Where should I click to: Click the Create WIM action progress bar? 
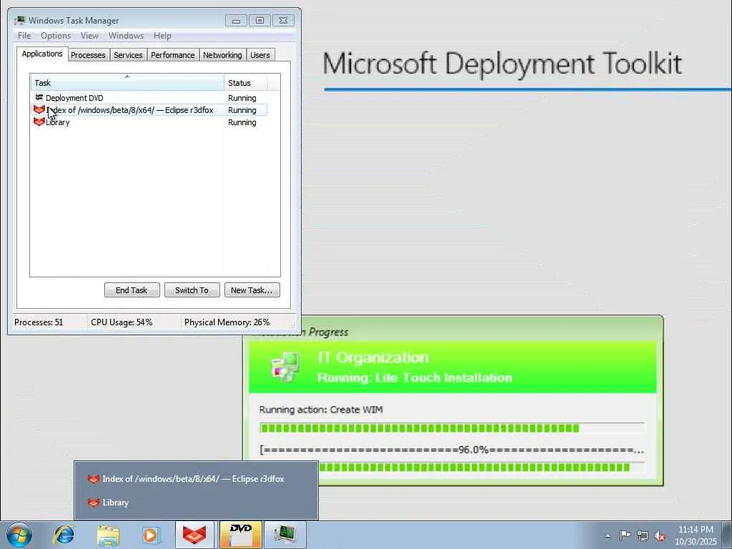452,428
